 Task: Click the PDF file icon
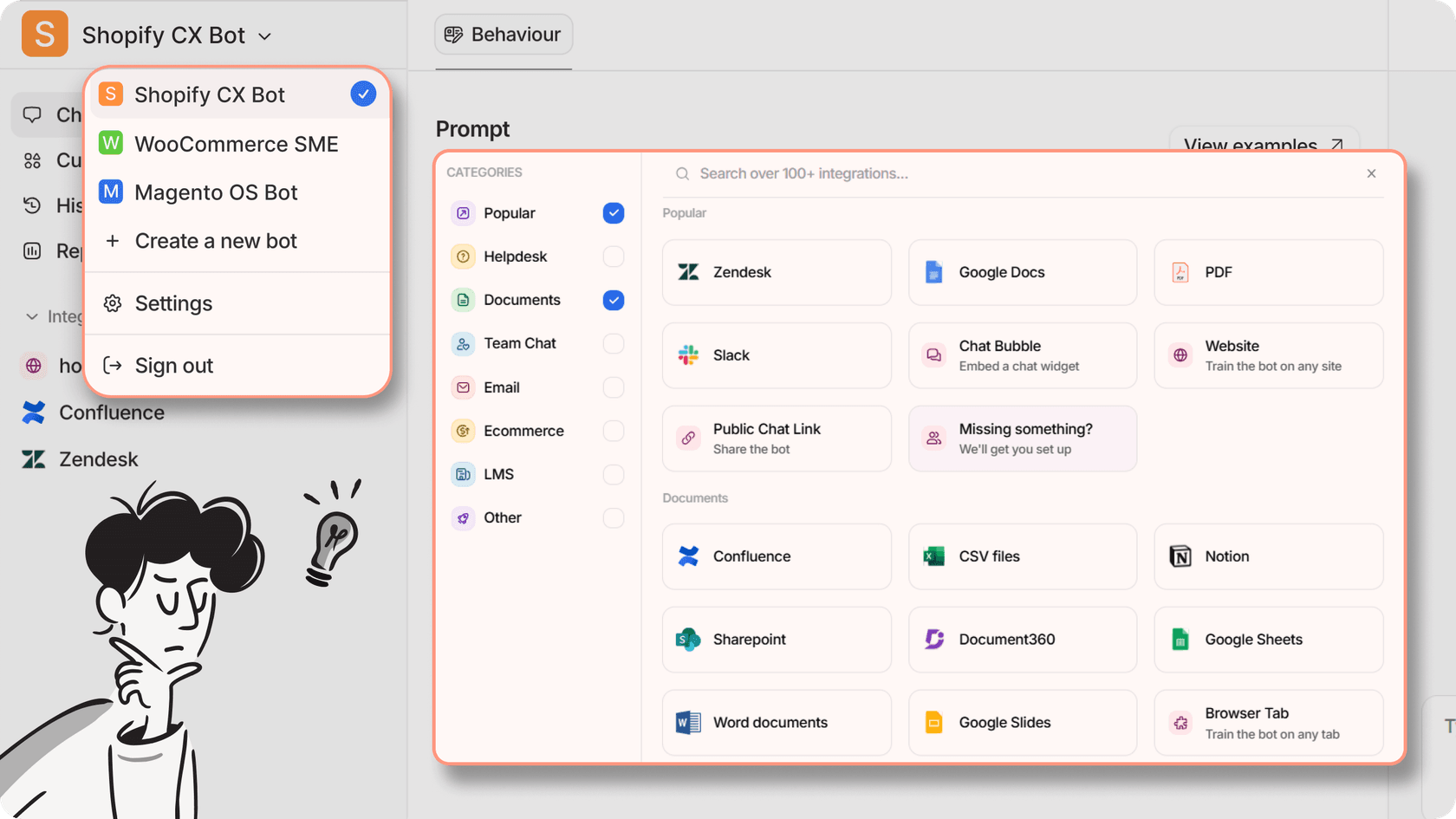pyautogui.click(x=1180, y=272)
